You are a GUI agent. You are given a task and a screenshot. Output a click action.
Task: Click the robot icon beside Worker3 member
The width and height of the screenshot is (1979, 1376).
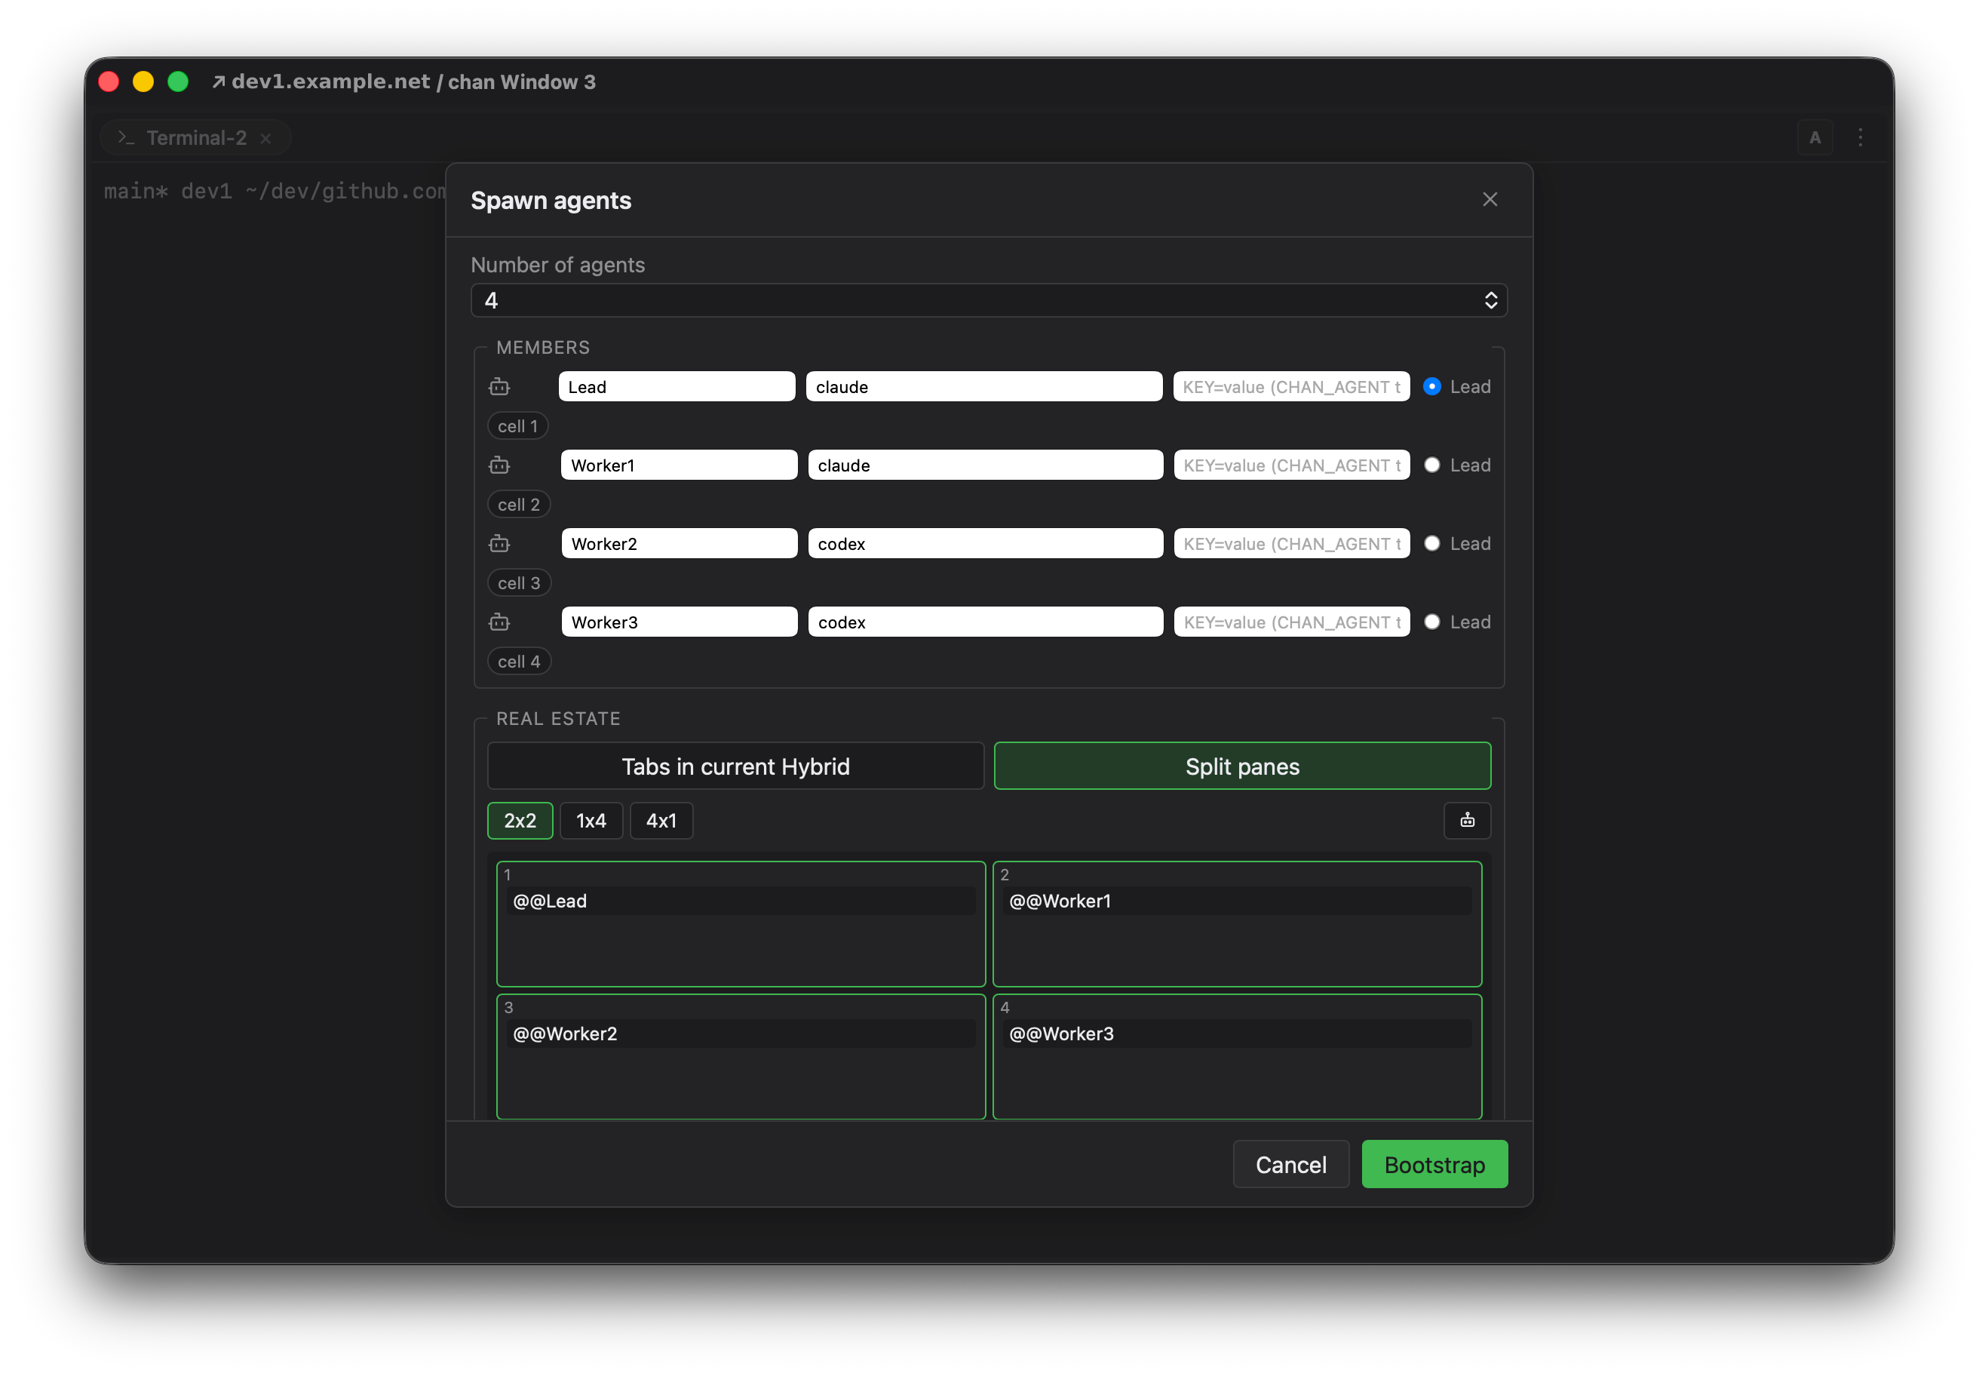click(x=499, y=622)
